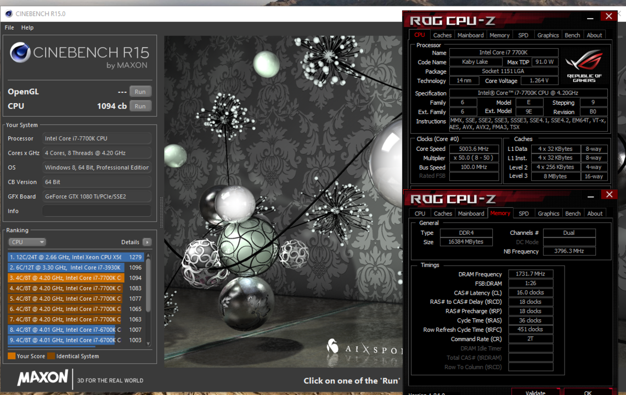Open the CPU ranking type dropdown

[27, 242]
